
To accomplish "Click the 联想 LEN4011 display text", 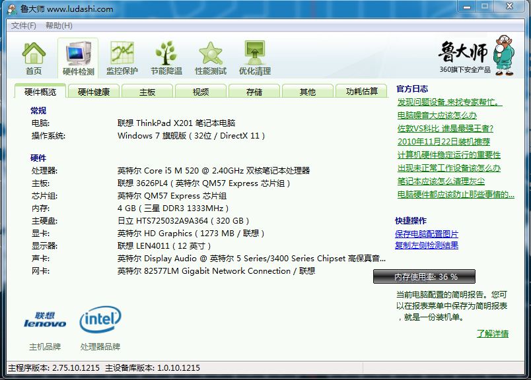I will (164, 246).
